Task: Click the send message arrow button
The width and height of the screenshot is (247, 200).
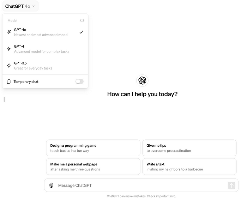Action: (x=231, y=185)
